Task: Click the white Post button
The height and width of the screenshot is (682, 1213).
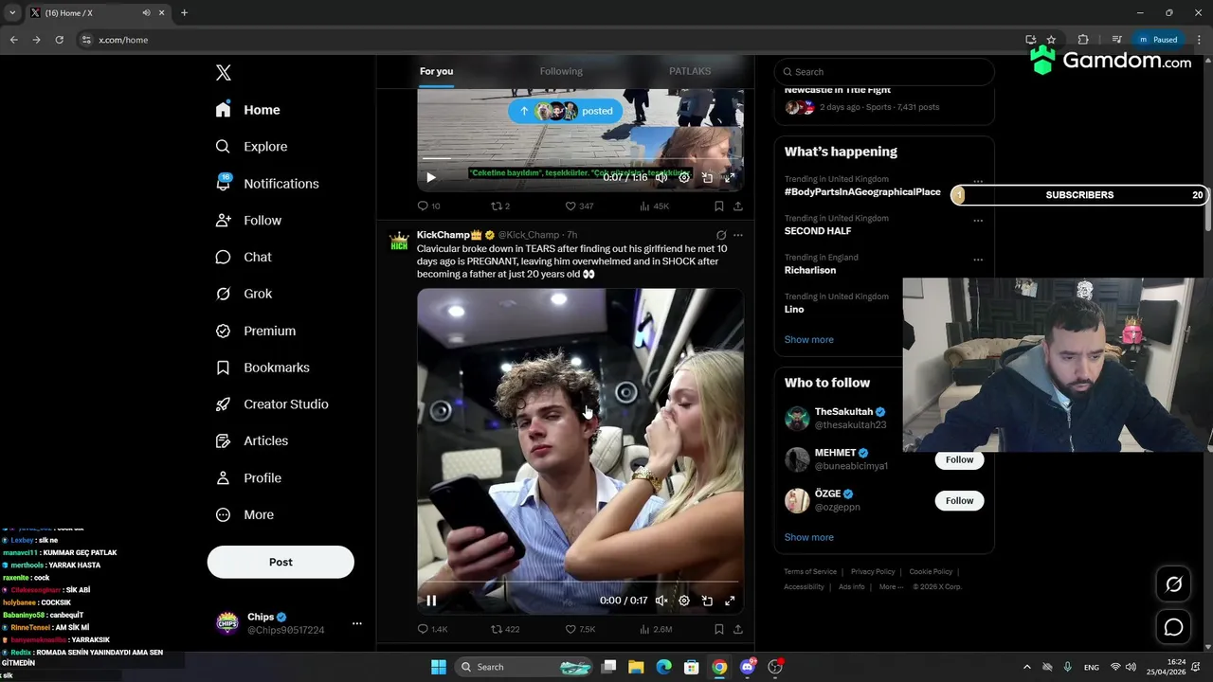Action: pos(281,562)
